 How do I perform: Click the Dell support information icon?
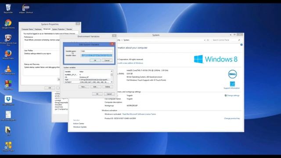232,84
